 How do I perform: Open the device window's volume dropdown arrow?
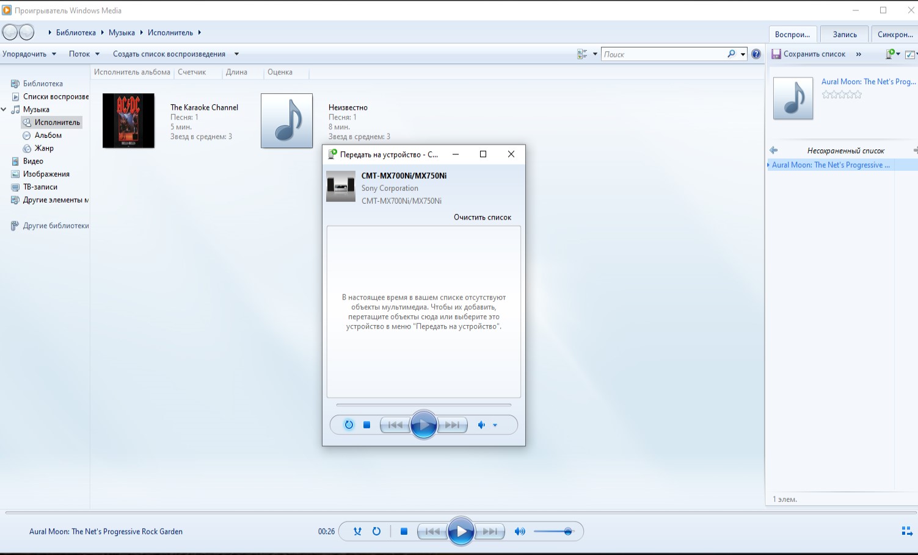495,425
